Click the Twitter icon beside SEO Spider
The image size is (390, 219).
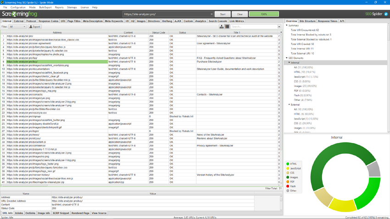coord(386,14)
